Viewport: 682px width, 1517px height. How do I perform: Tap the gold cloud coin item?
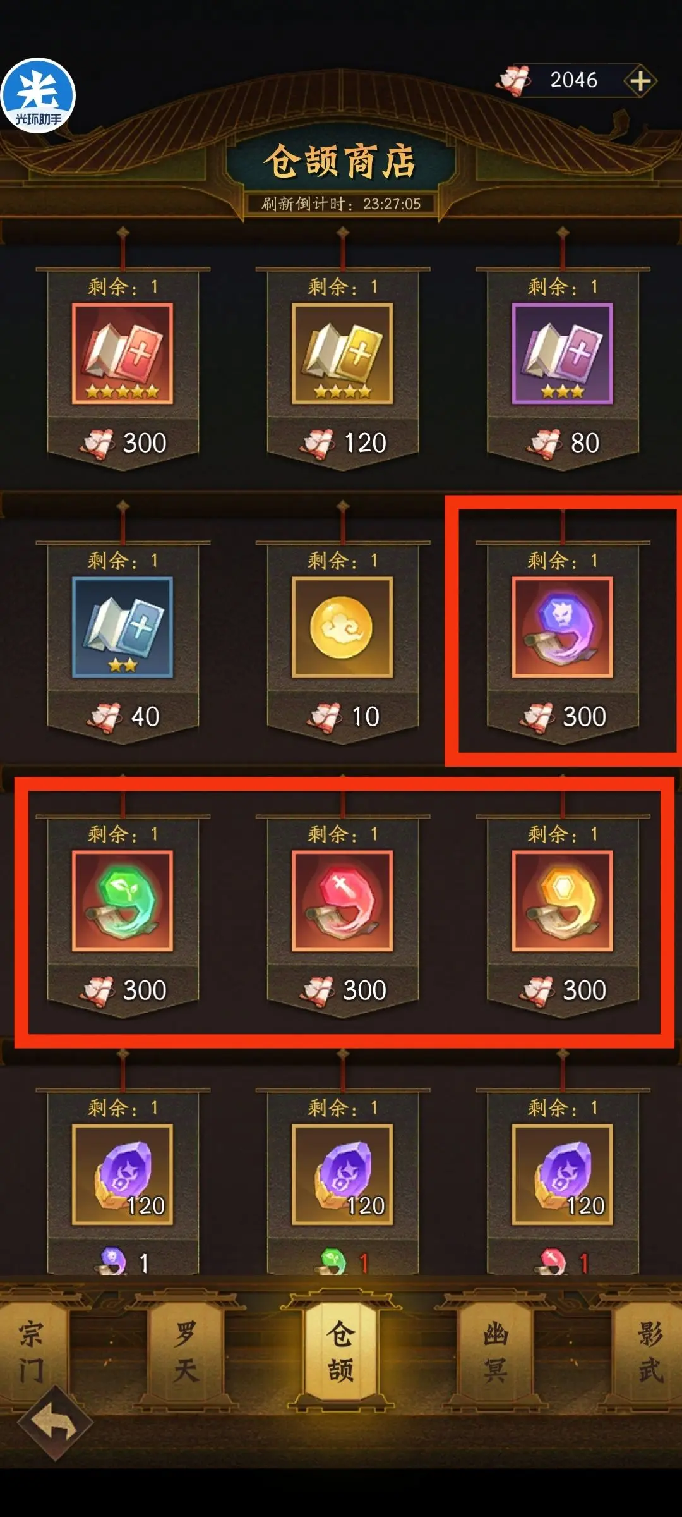342,627
